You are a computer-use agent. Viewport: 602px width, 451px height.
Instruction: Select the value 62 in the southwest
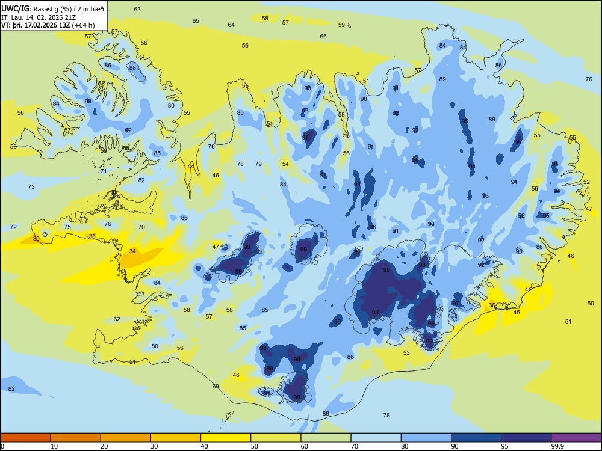[x=117, y=319]
